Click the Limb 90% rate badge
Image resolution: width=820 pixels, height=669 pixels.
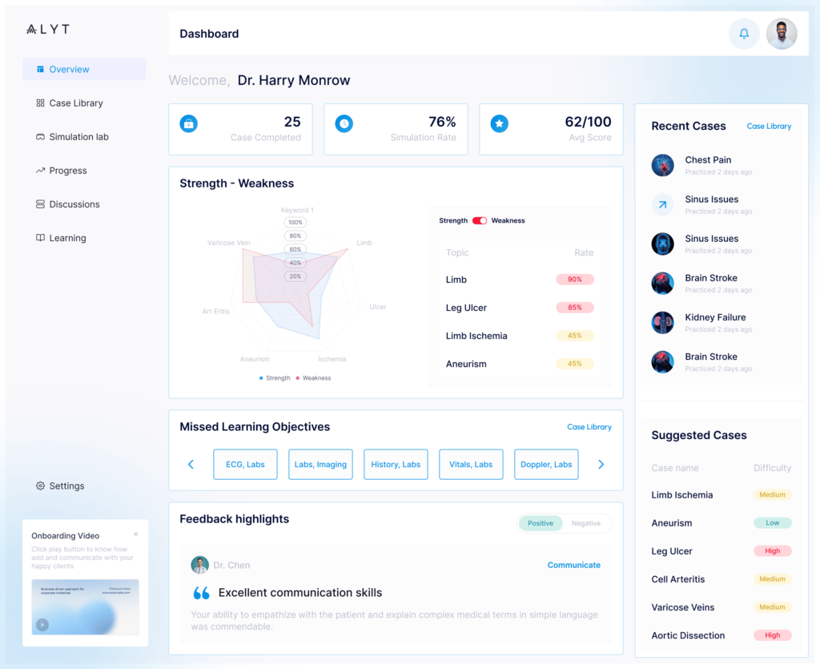pyautogui.click(x=574, y=280)
